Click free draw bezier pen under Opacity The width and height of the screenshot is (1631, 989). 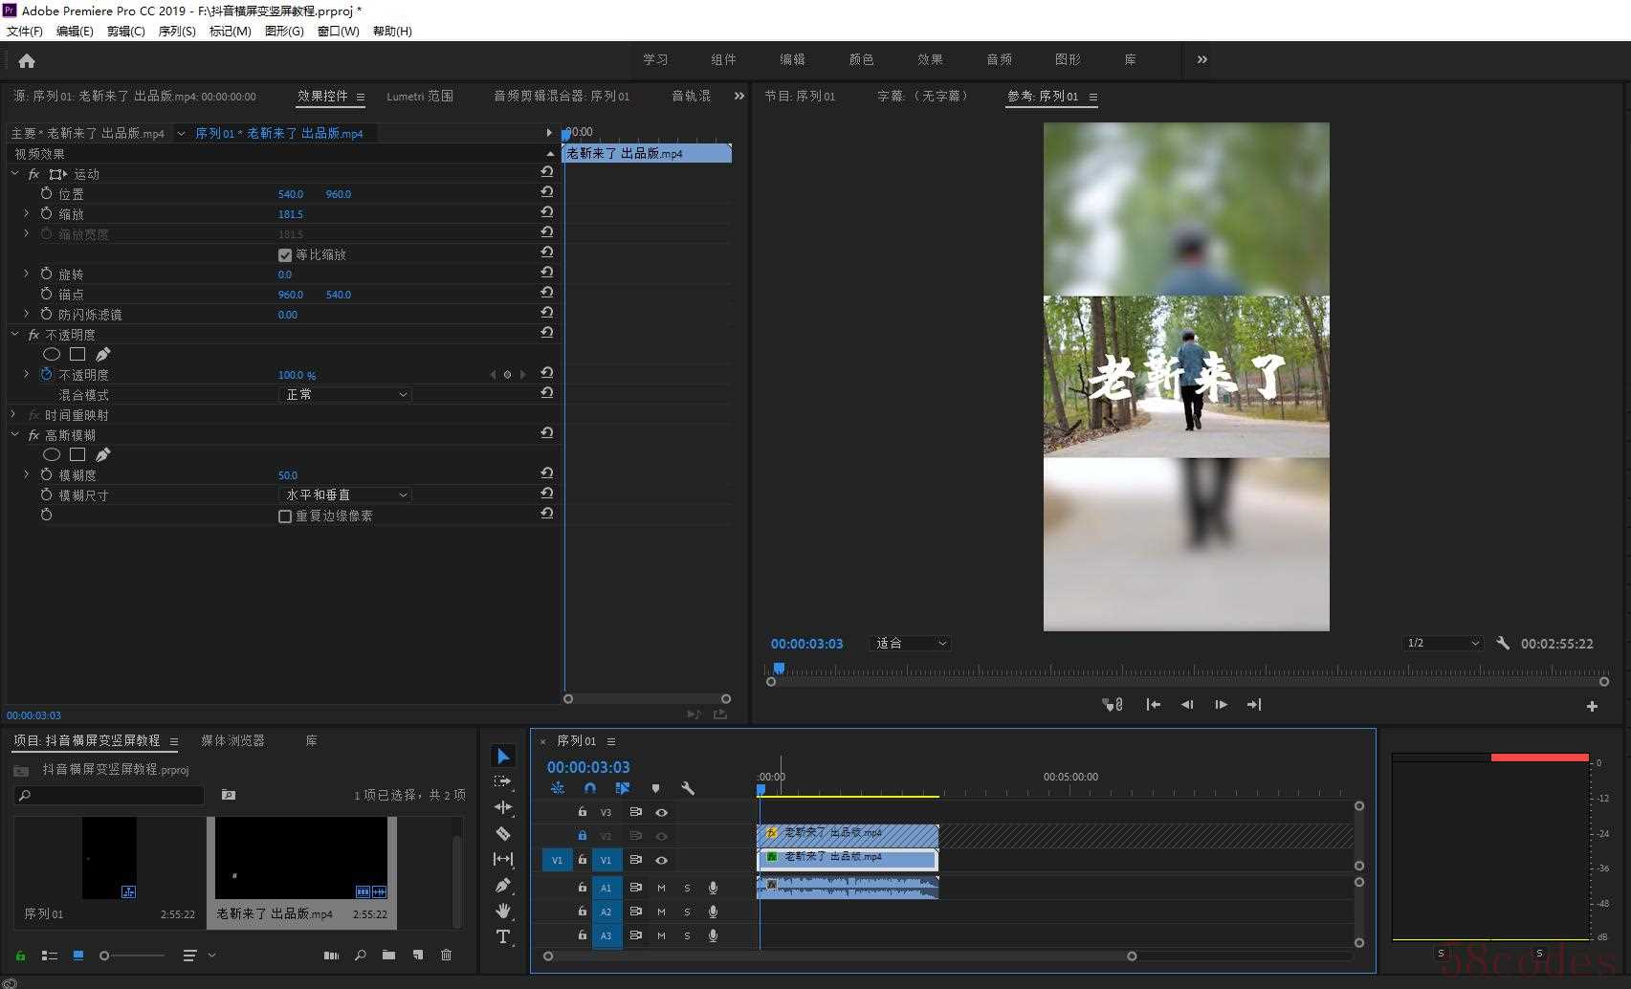tap(102, 355)
